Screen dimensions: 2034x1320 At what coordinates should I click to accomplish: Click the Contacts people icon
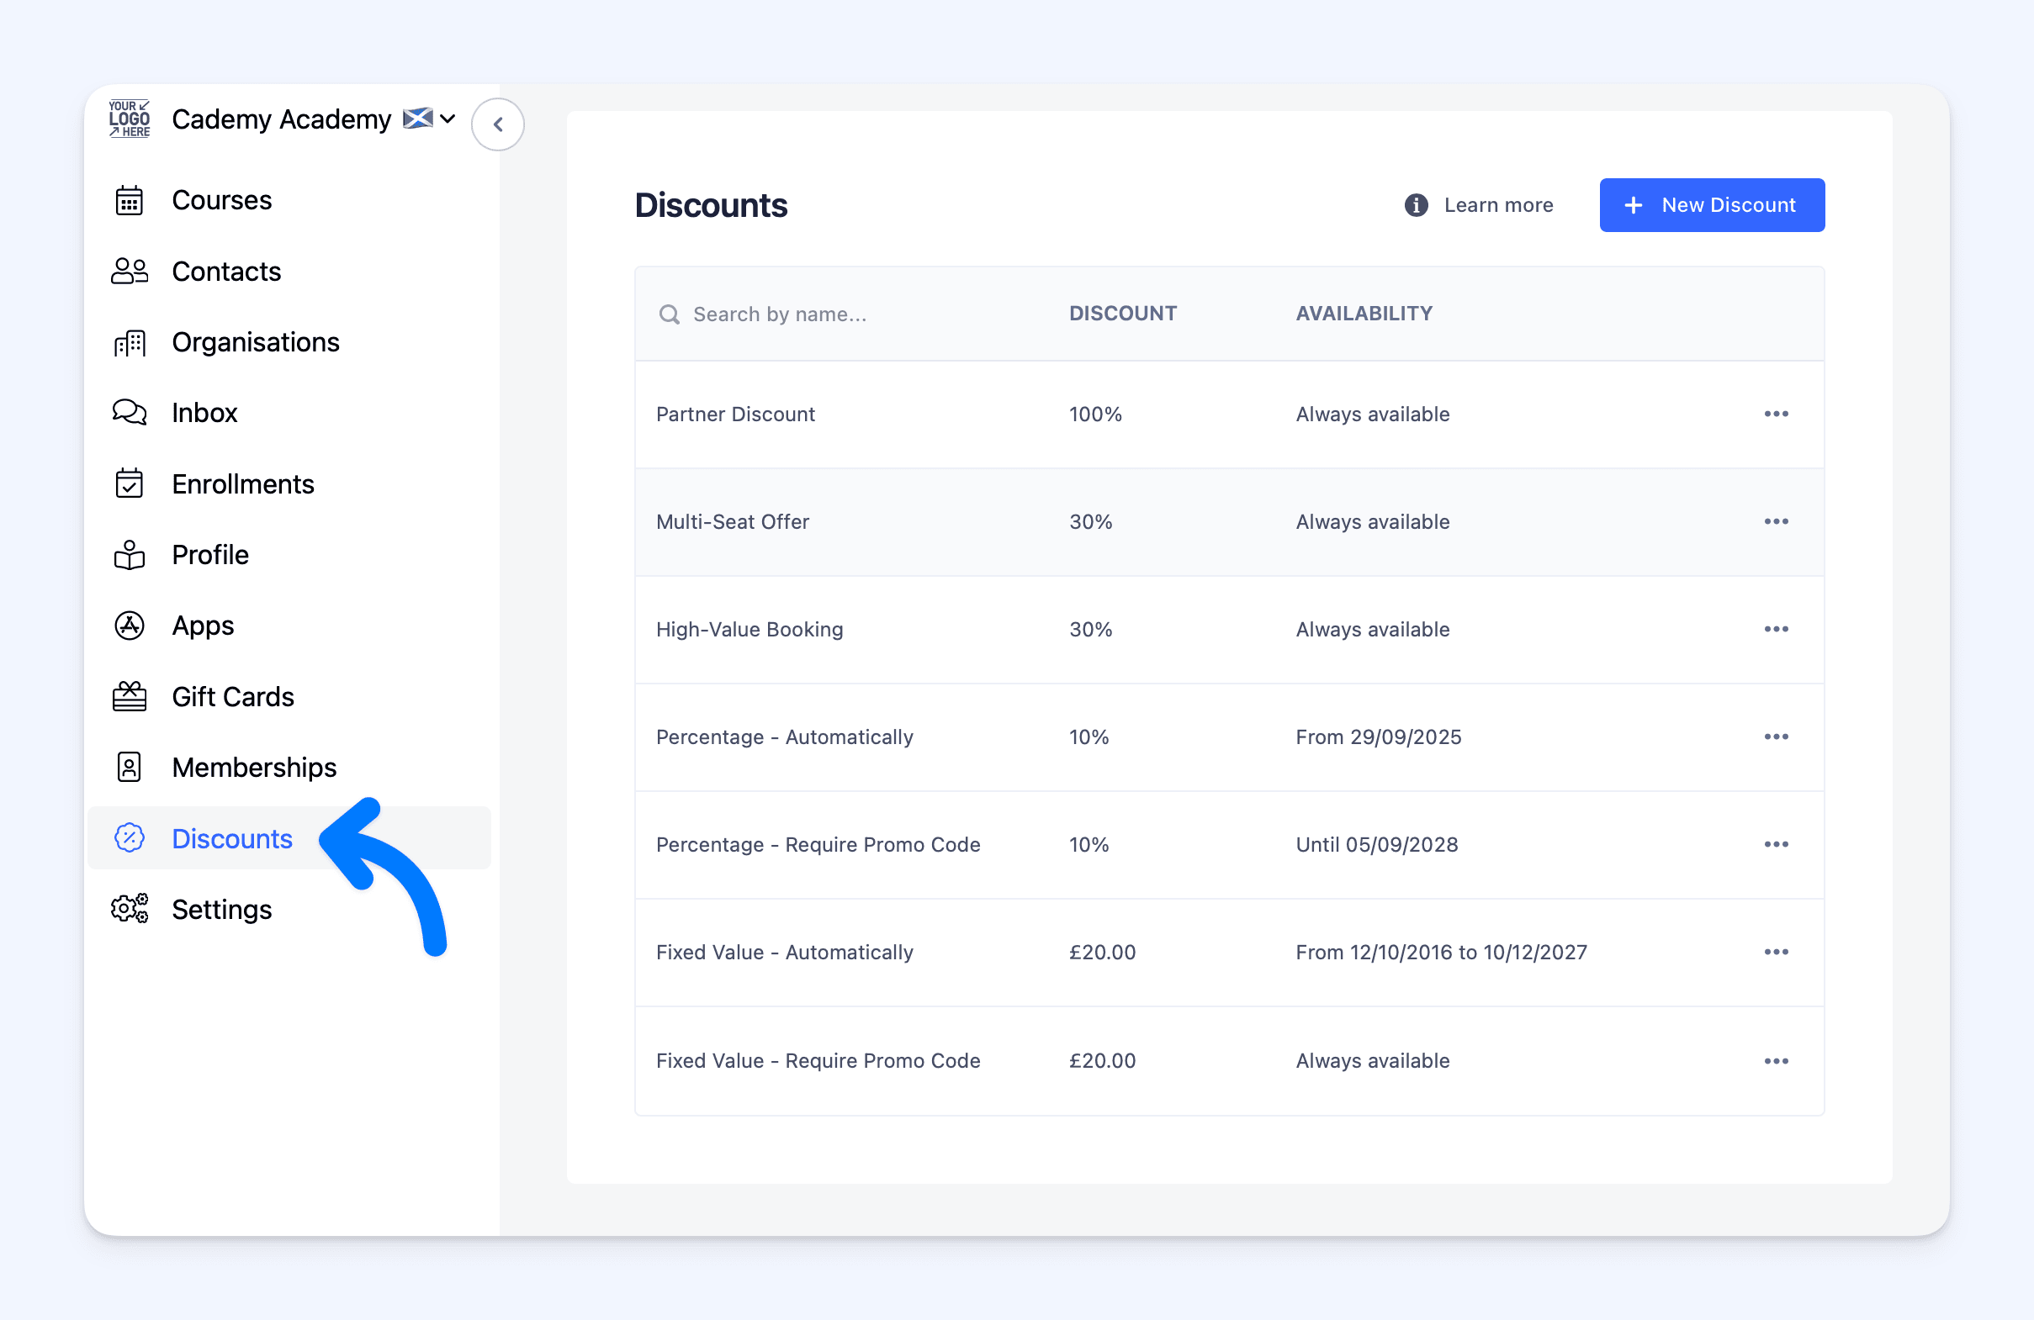(x=129, y=271)
